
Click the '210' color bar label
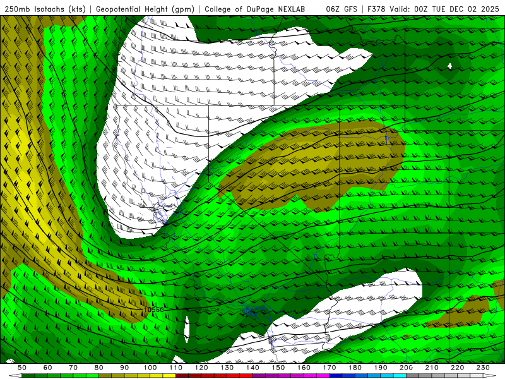click(432, 368)
